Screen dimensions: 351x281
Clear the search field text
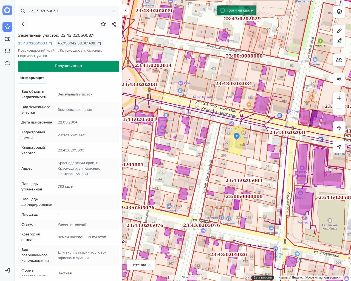tap(114, 11)
